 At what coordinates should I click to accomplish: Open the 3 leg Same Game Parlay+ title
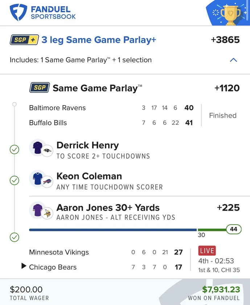point(99,40)
